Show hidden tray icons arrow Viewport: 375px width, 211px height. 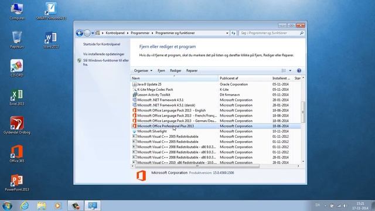tap(325, 206)
